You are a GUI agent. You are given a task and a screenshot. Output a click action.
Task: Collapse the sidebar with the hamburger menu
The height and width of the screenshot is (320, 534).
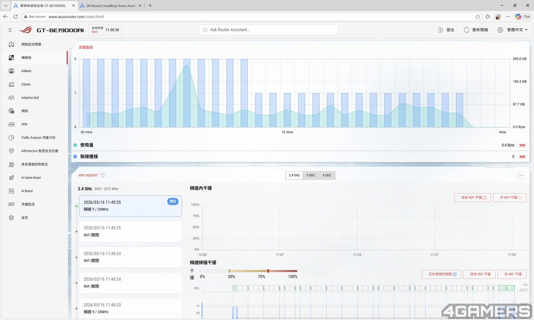point(10,30)
